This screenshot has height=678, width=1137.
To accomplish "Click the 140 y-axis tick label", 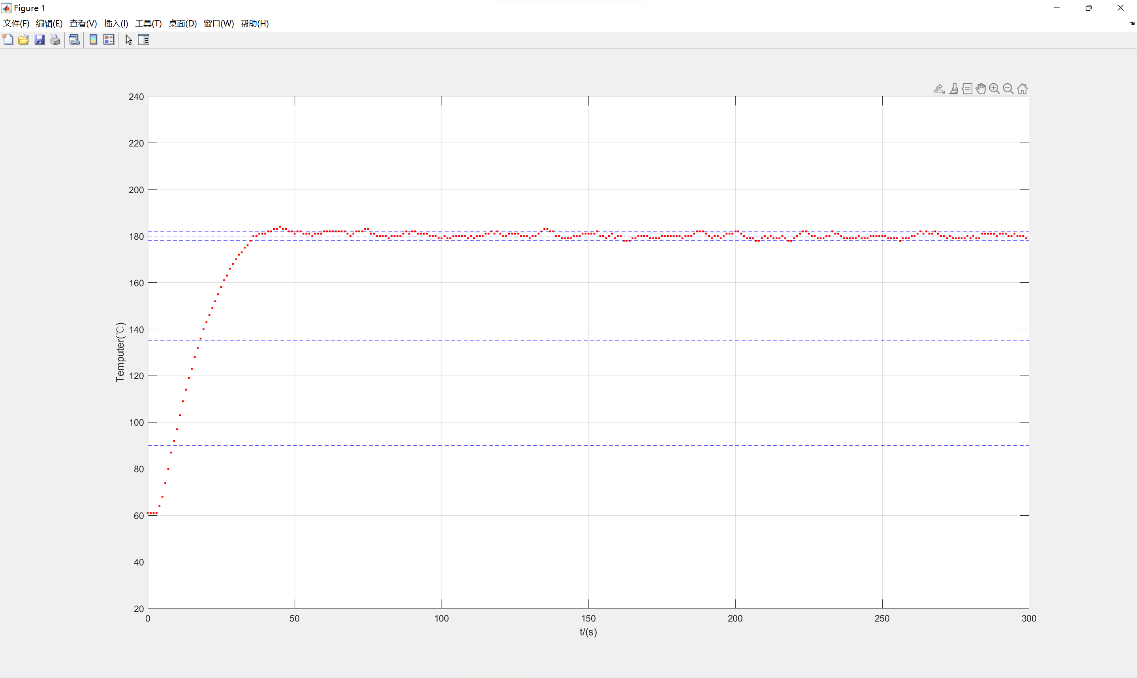I will (136, 329).
